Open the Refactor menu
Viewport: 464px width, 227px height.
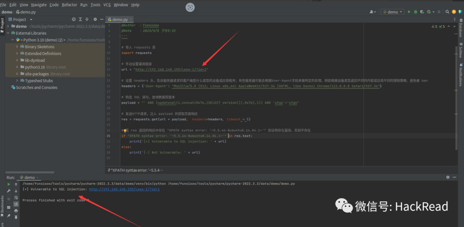(x=70, y=5)
